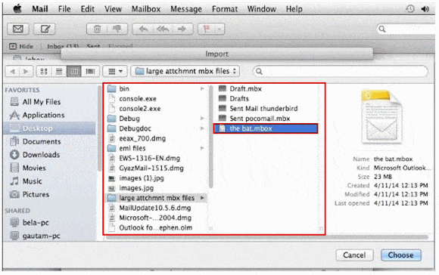Viewport: 439px width, 275px height.
Task: Open the 'large attchmnt mbx files' path dropdown
Action: click(x=185, y=71)
